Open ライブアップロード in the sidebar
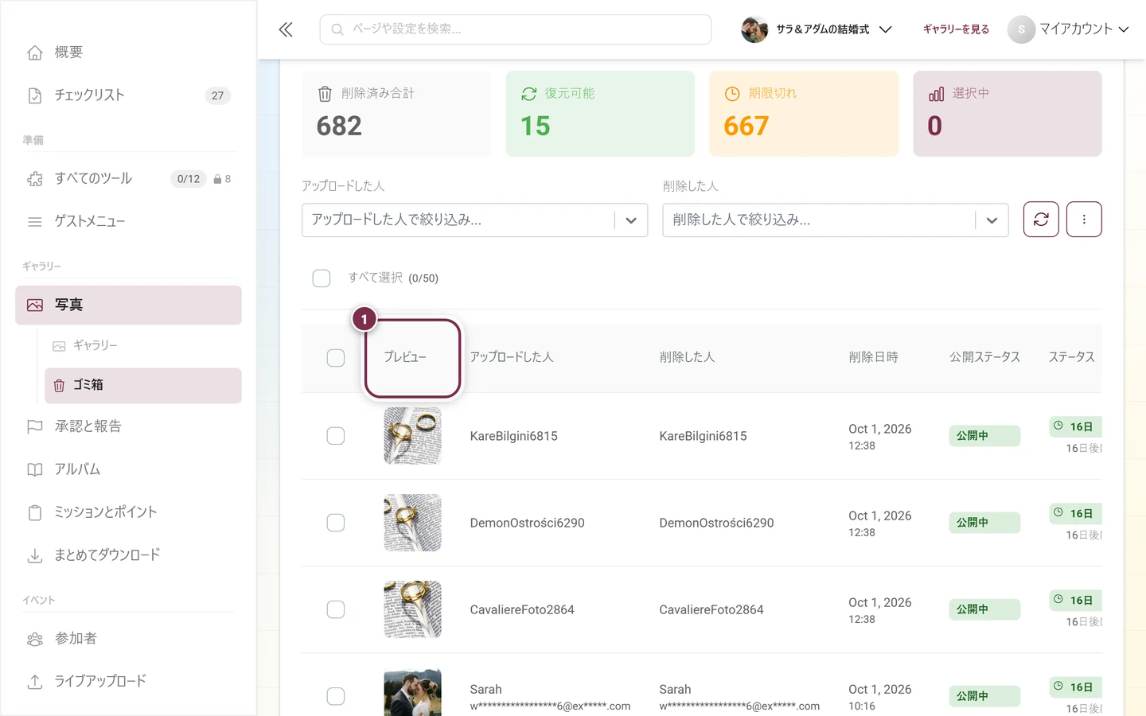The image size is (1146, 716). click(x=128, y=683)
